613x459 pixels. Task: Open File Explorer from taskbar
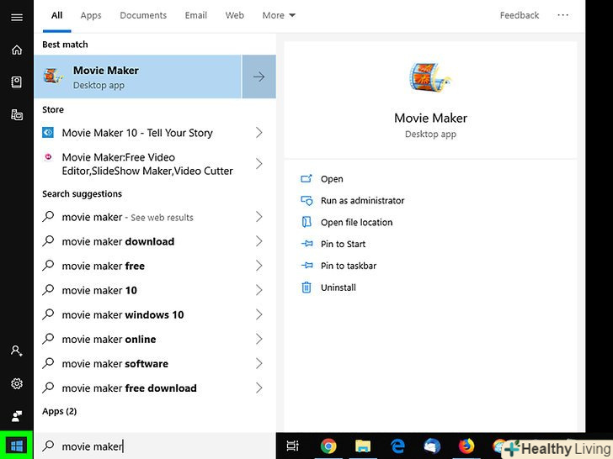363,446
